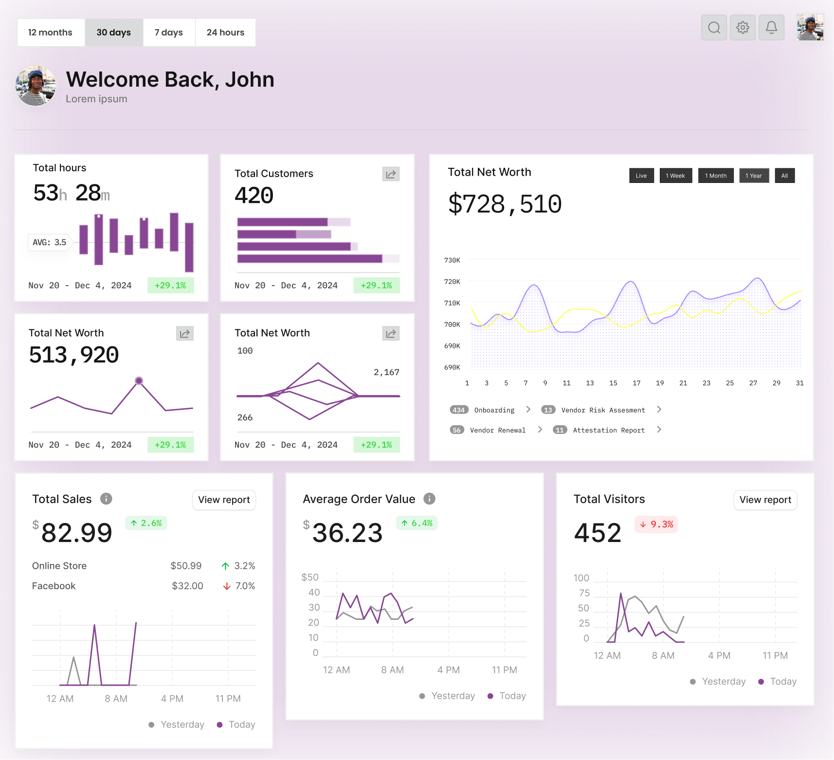Toggle the Yesterday legend under Average Order Value
Screen dimensions: 834x760
(x=447, y=695)
